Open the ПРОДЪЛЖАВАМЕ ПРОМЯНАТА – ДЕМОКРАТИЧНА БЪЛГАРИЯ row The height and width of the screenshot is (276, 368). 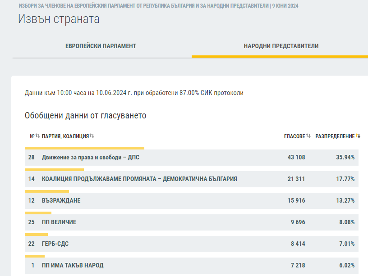click(x=139, y=179)
